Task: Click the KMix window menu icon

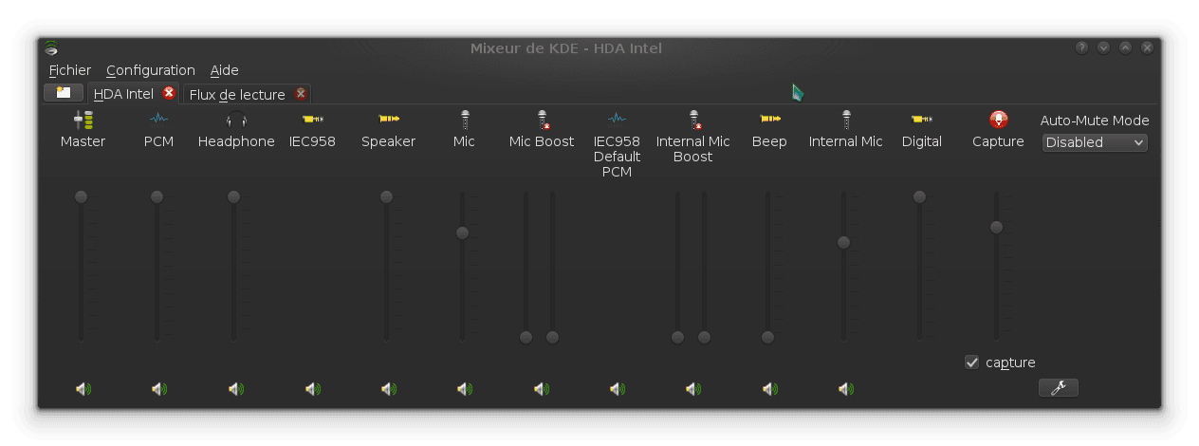Action: 51,48
